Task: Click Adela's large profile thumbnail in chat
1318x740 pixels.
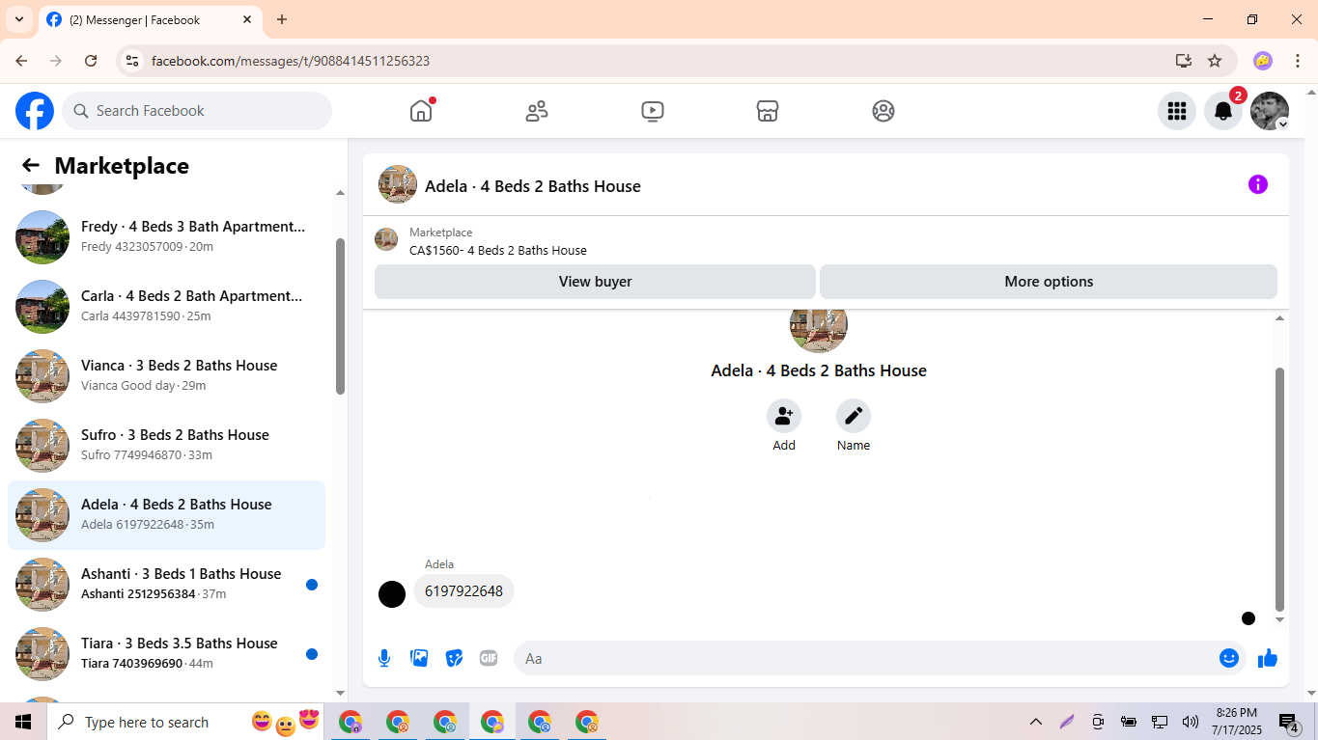Action: tap(819, 329)
